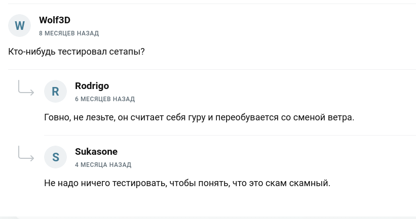
Task: Click the "6 месяцев назад" timestamp
Action: point(104,99)
